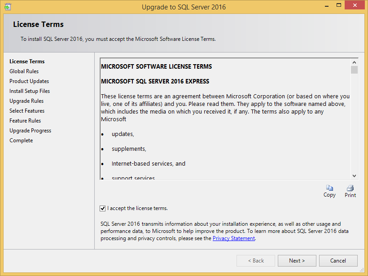This screenshot has height=276, width=368.
Task: Select the Global Rules step
Action: [x=24, y=71]
